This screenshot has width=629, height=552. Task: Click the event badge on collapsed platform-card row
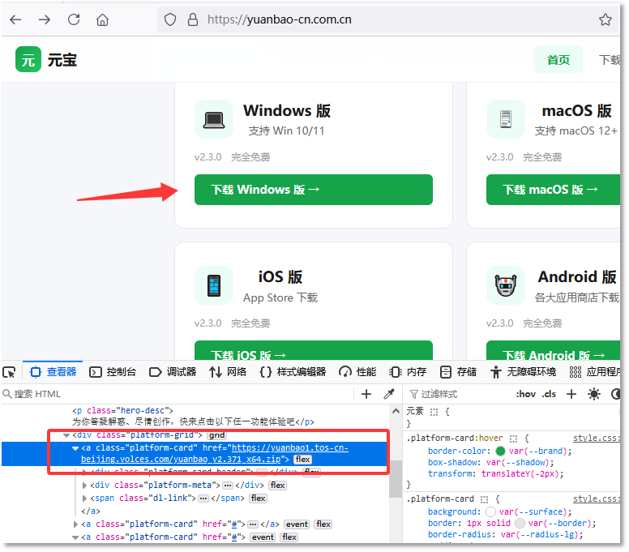297,524
